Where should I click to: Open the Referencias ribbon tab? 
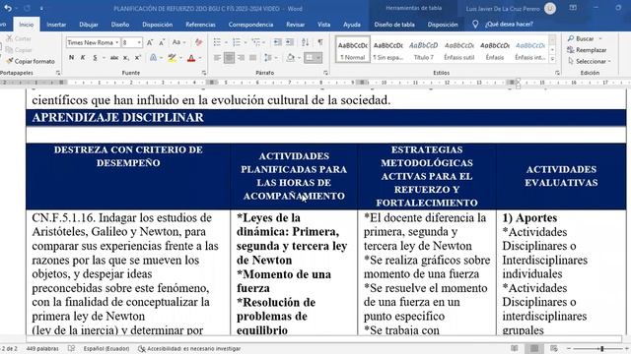pos(200,25)
